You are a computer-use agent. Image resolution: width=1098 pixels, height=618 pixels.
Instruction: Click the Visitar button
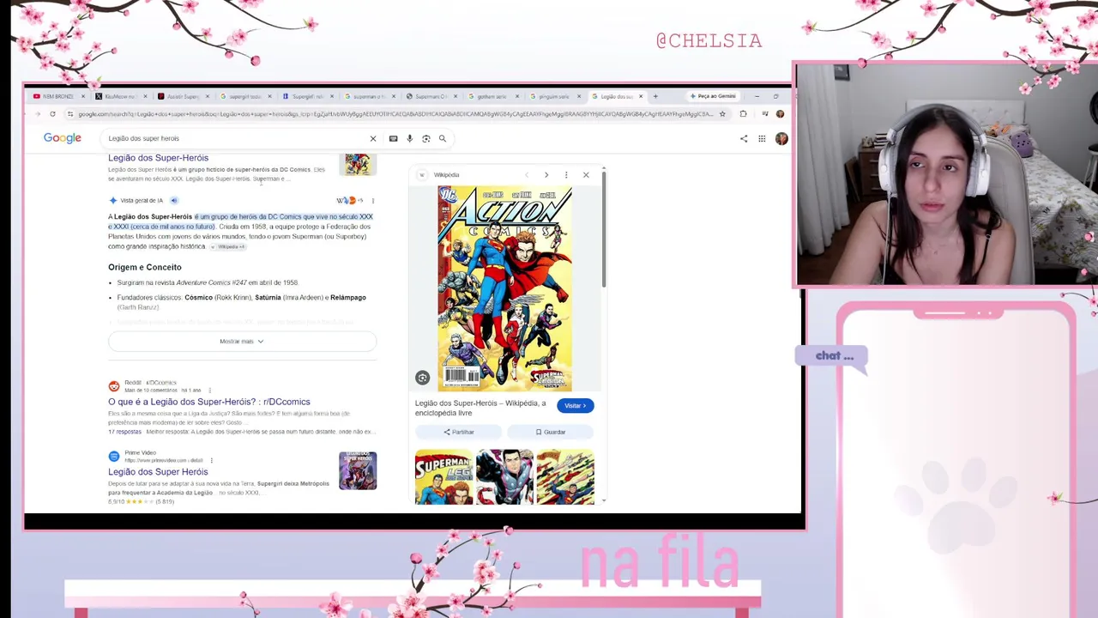[x=575, y=406]
